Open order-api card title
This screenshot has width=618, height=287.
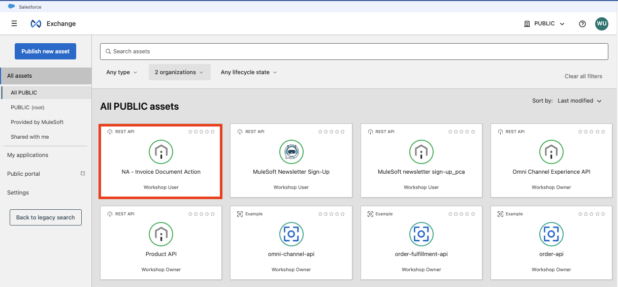coord(551,254)
